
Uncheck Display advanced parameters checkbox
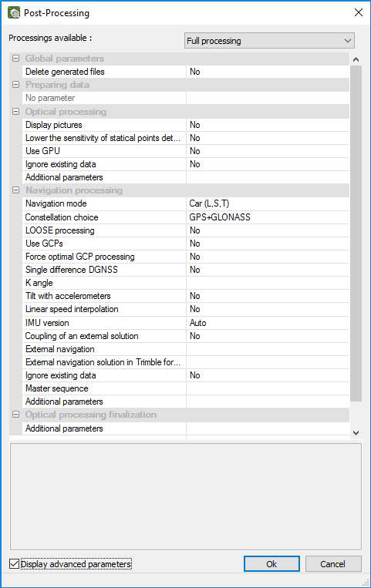pos(14,563)
